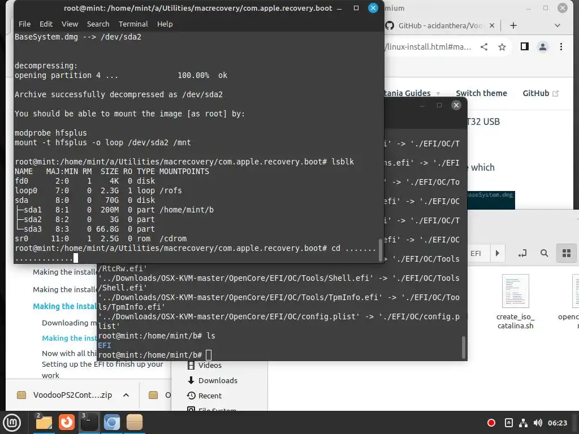Toggle the browser side panel
Screen dimensions: 579x434
click(x=524, y=46)
